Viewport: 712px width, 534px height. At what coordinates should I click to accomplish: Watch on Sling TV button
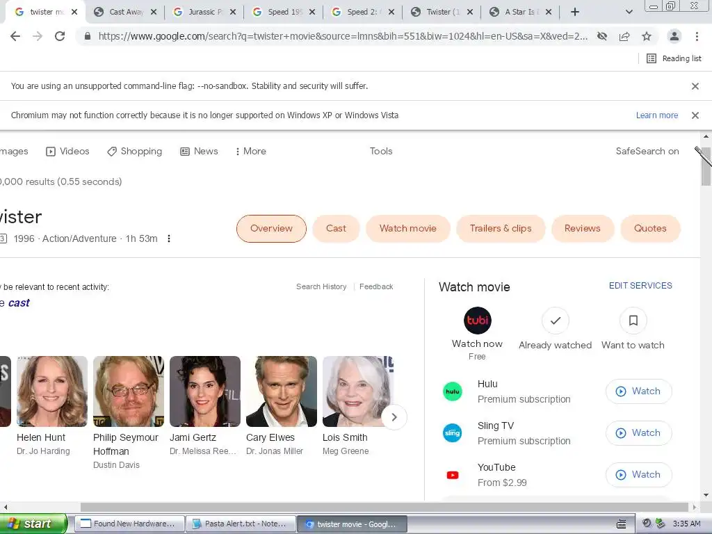click(x=638, y=433)
